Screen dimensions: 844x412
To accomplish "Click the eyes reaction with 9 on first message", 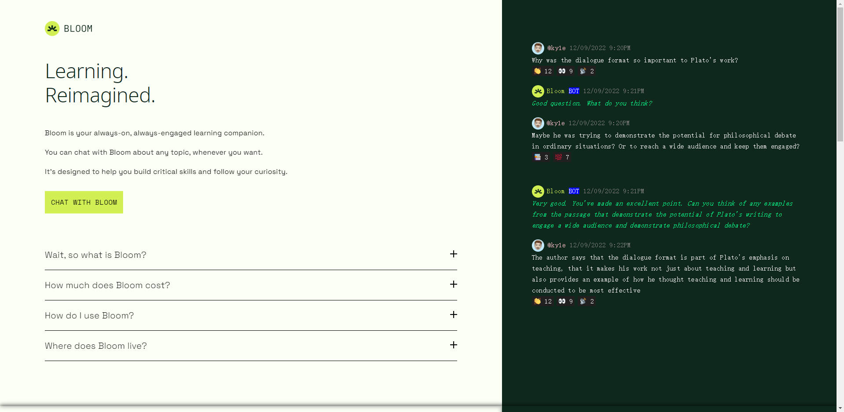I will click(566, 71).
